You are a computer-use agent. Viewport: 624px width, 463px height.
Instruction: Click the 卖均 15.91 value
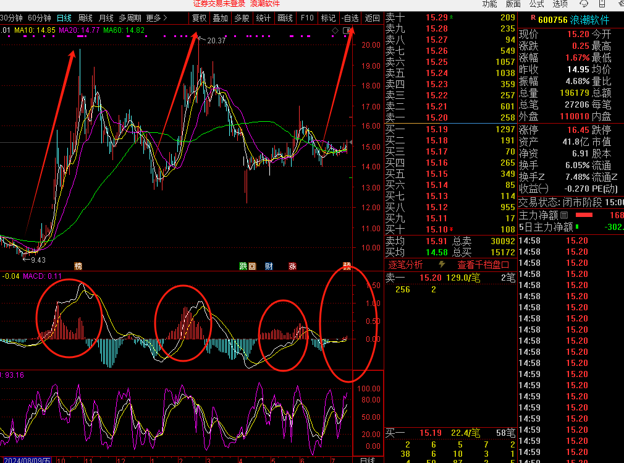point(437,241)
